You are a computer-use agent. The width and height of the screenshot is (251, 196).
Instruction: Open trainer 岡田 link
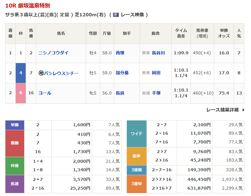point(156,73)
